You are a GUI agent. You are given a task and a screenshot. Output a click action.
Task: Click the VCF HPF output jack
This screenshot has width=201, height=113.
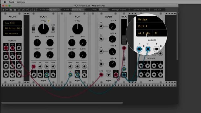pos(84,75)
